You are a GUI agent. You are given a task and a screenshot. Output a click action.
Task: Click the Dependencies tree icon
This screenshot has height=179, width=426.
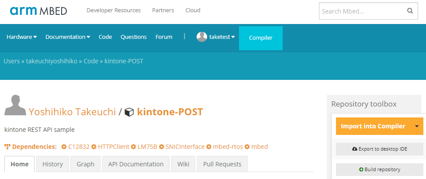tap(7, 147)
